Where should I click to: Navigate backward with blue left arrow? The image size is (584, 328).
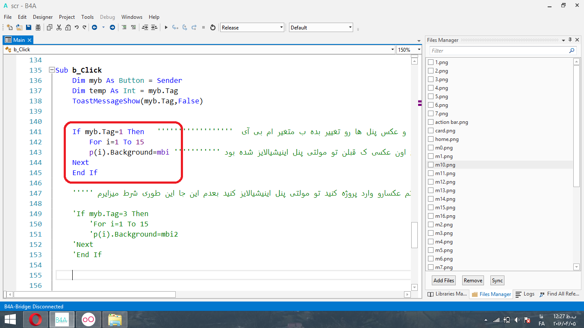click(x=94, y=27)
